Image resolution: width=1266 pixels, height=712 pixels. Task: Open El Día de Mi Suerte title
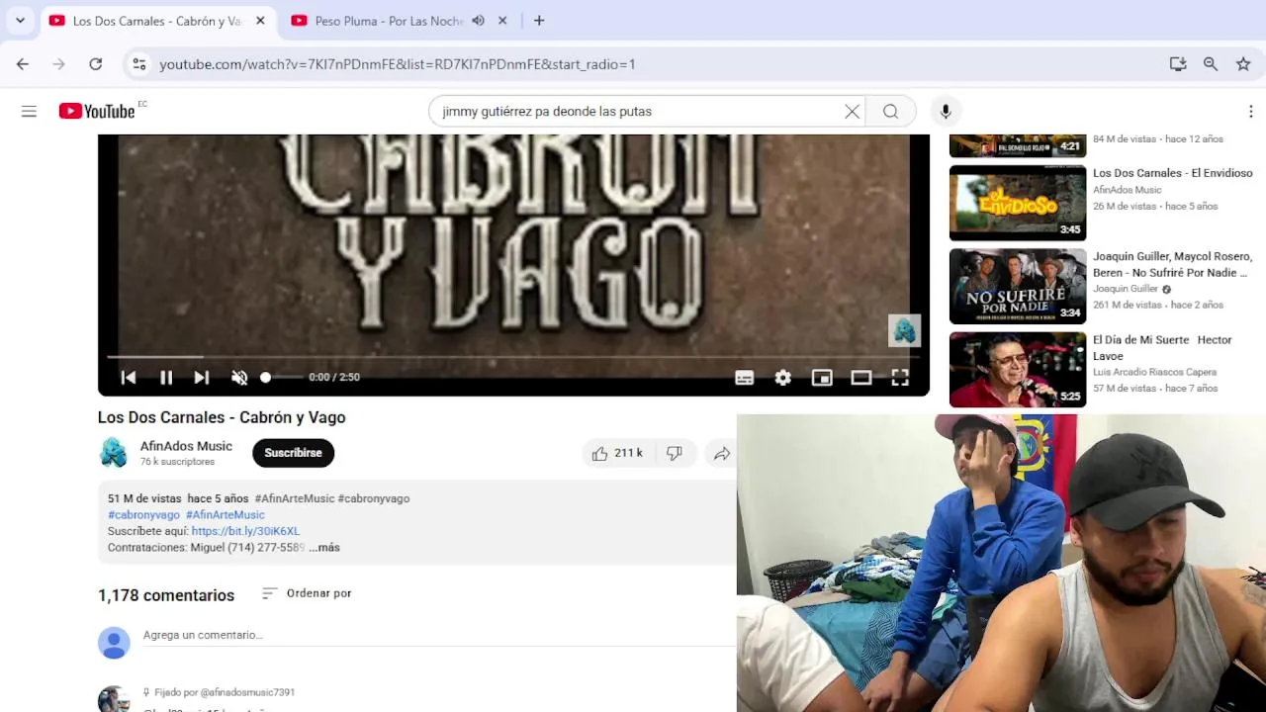tap(1162, 347)
